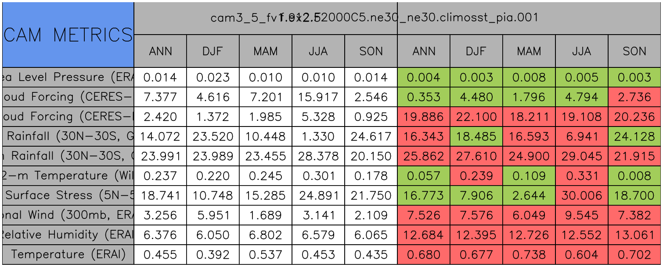Select the Temperature (ERAI) row label
This screenshot has width=663, height=267.
[68, 254]
